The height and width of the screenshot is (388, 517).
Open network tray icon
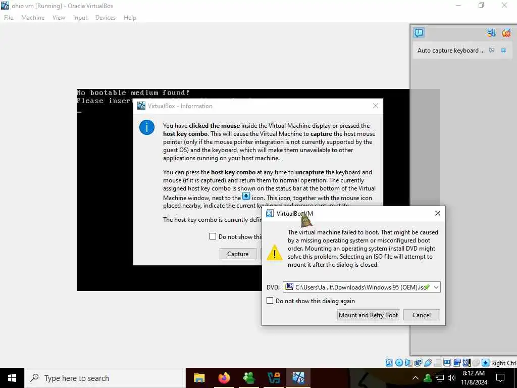click(440, 378)
